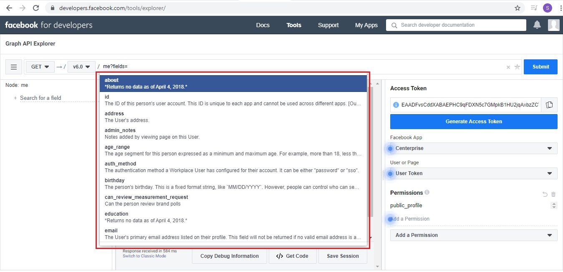Click the Generate Access Token button

(474, 122)
